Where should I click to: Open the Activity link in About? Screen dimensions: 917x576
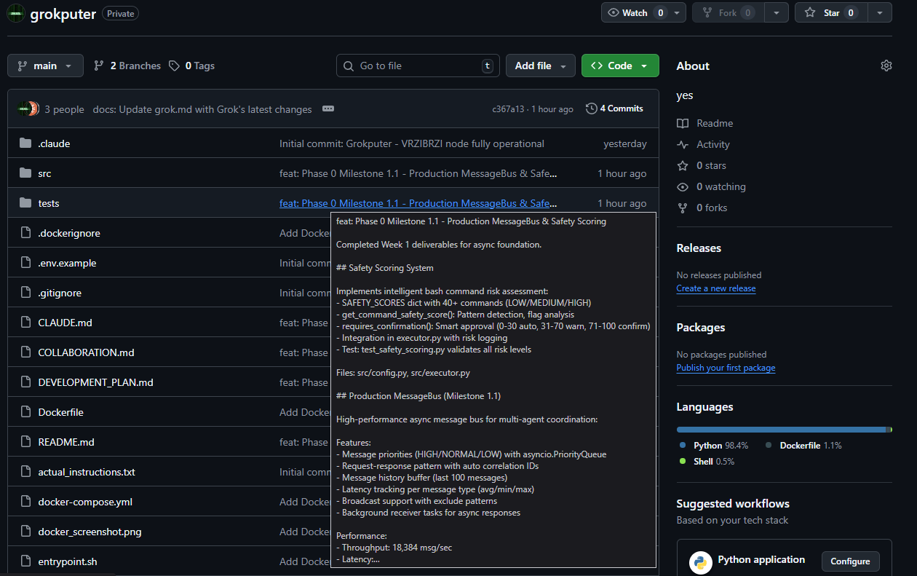pyautogui.click(x=703, y=144)
